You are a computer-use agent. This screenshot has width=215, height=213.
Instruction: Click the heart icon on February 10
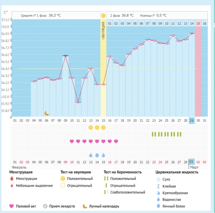72,141
